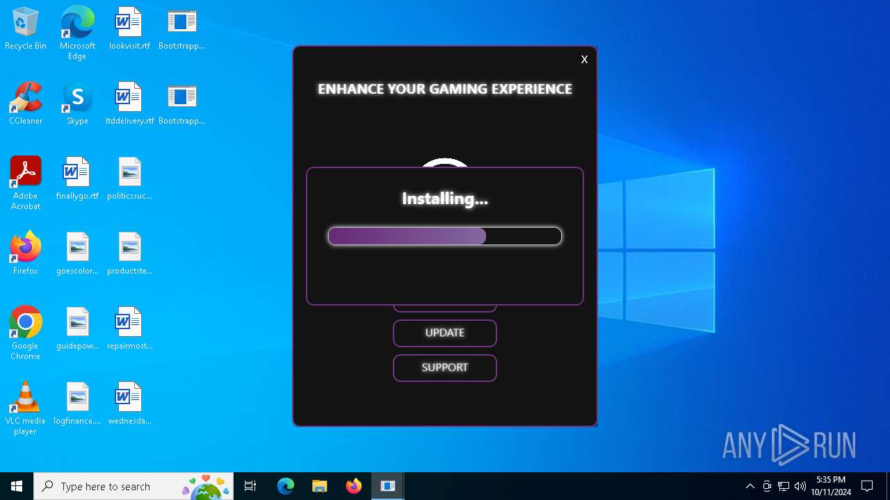Click the taskbar search box
This screenshot has height=500, width=890.
[x=134, y=486]
